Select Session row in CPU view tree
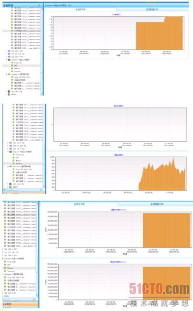 tap(21, 71)
